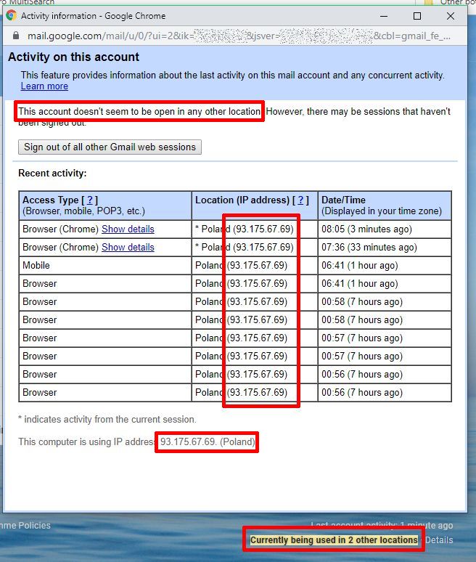Select '08:05 (3 minutes ago)' time cell

[x=385, y=229]
